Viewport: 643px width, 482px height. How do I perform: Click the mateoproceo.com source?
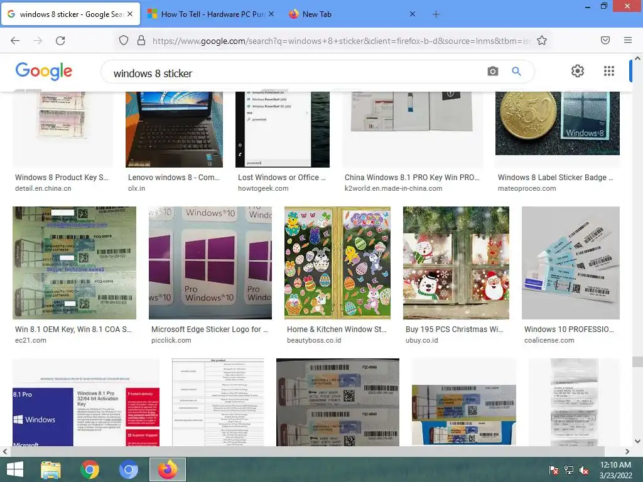coord(527,188)
